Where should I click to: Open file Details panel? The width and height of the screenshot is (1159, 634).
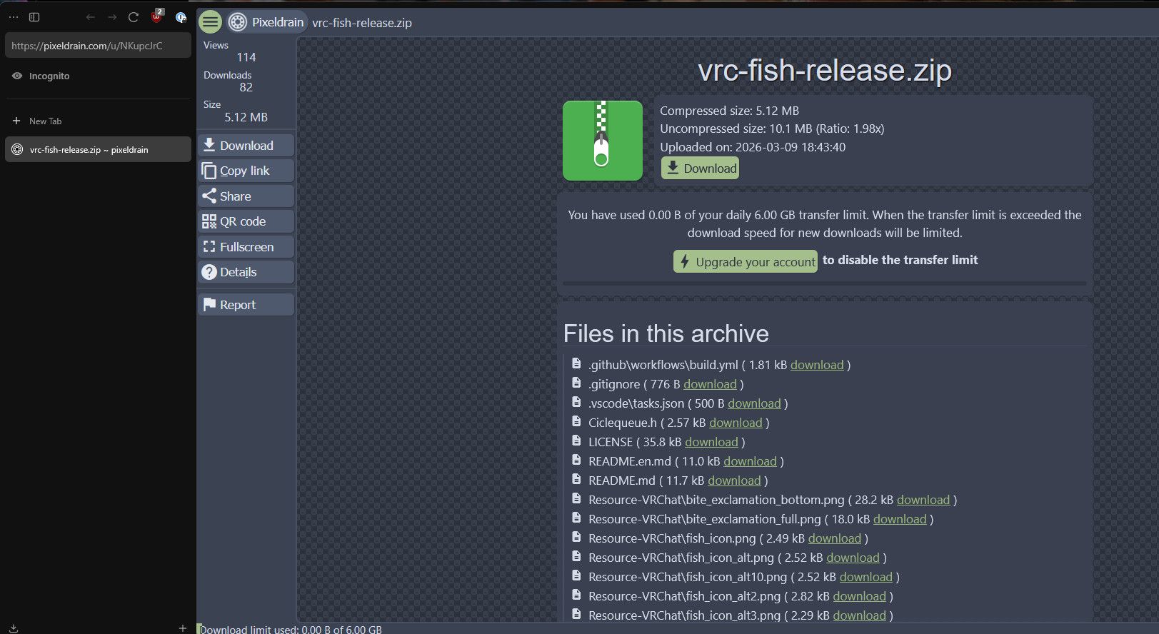point(246,272)
